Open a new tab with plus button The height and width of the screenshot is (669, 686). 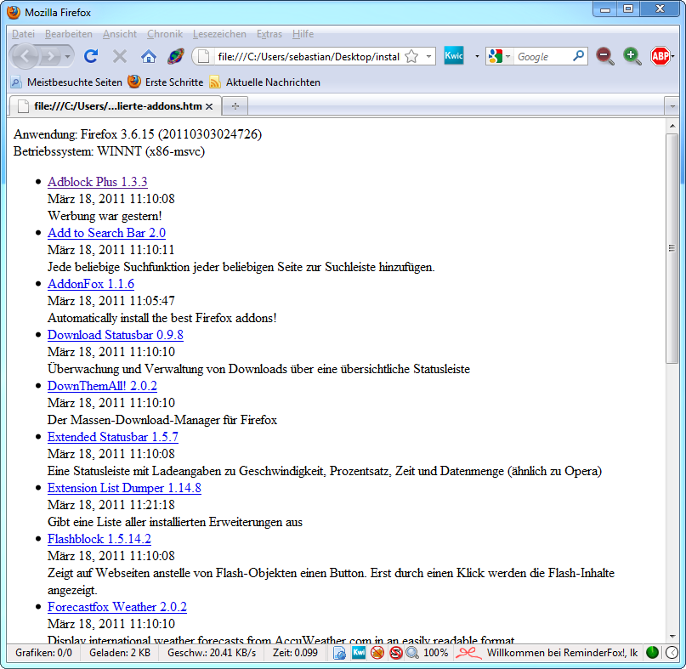[235, 106]
